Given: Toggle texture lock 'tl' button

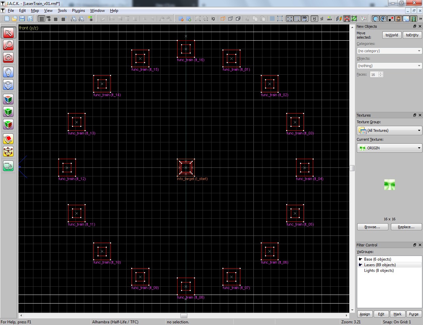Looking at the screenshot, I should (314, 19).
